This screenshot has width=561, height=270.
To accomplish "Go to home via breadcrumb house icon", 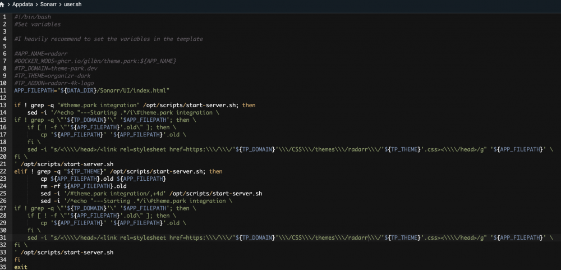I will coord(2,4).
